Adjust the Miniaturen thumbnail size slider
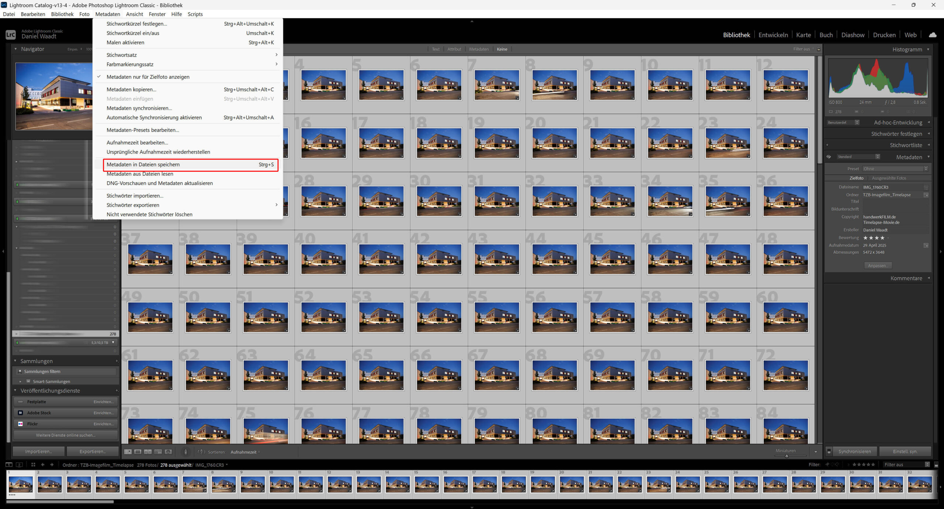The width and height of the screenshot is (944, 509). pyautogui.click(x=787, y=456)
